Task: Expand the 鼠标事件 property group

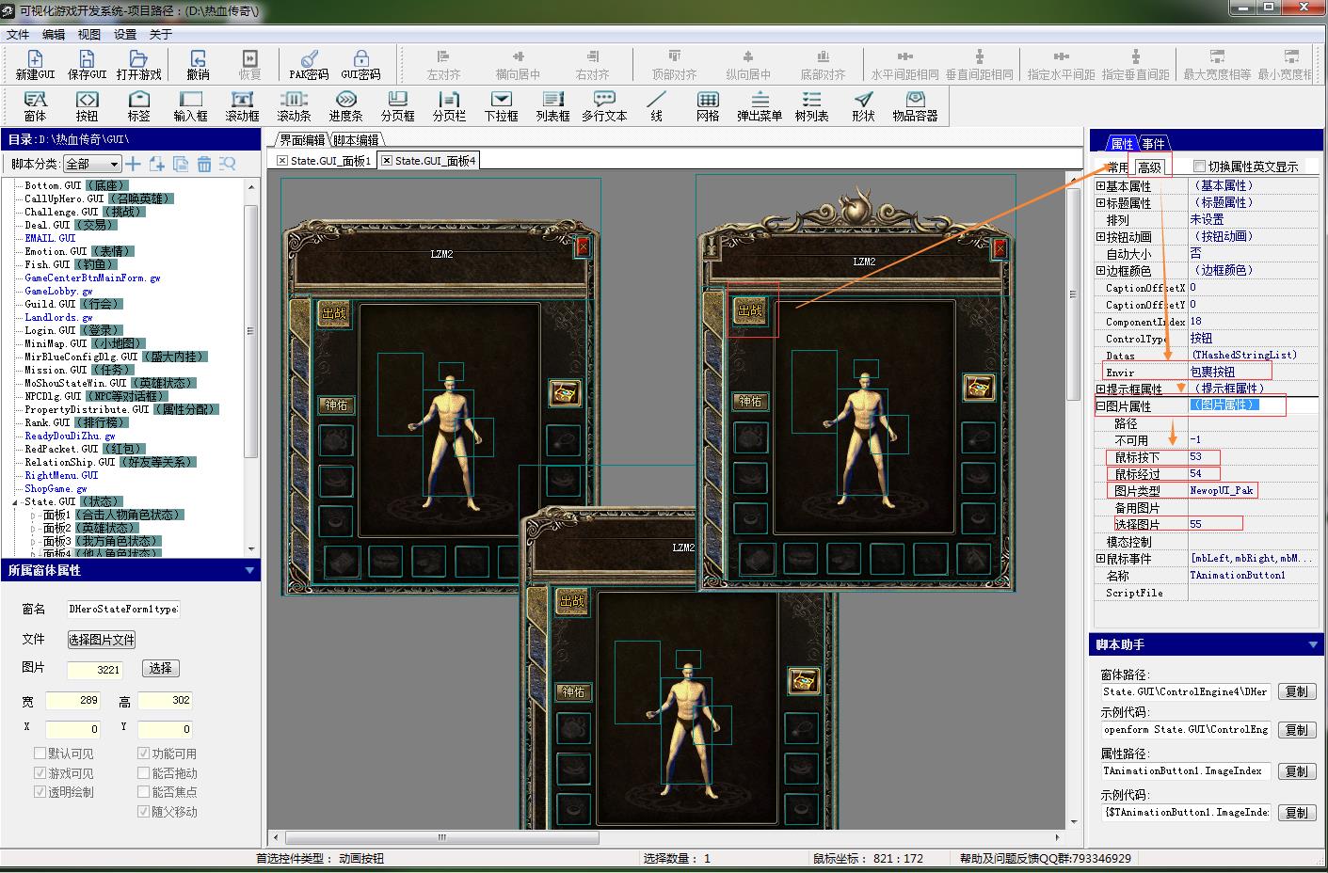Action: point(1100,559)
